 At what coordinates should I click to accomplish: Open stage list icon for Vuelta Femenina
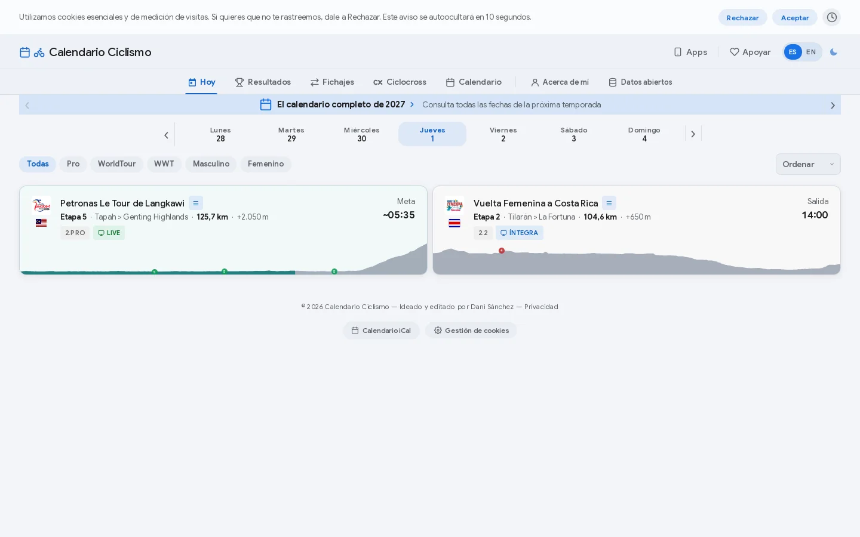click(609, 203)
